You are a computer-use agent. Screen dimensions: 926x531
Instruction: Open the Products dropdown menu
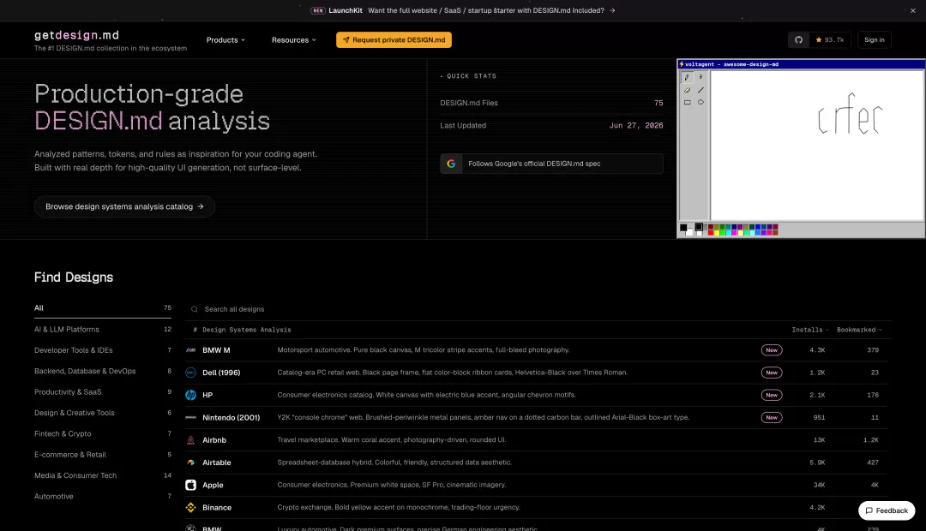tap(225, 39)
